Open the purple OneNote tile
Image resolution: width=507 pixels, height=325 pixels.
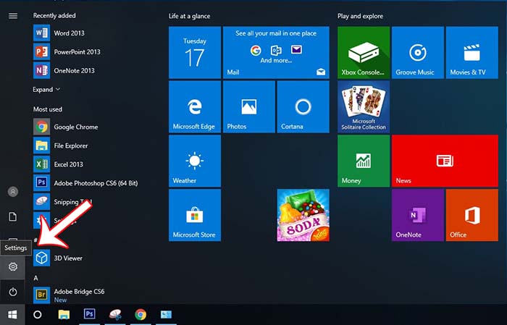pos(418,215)
